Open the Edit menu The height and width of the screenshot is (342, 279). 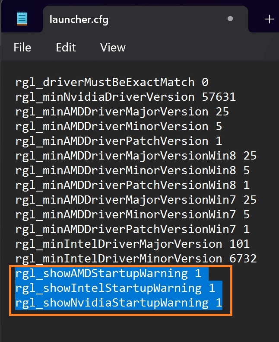click(x=66, y=48)
